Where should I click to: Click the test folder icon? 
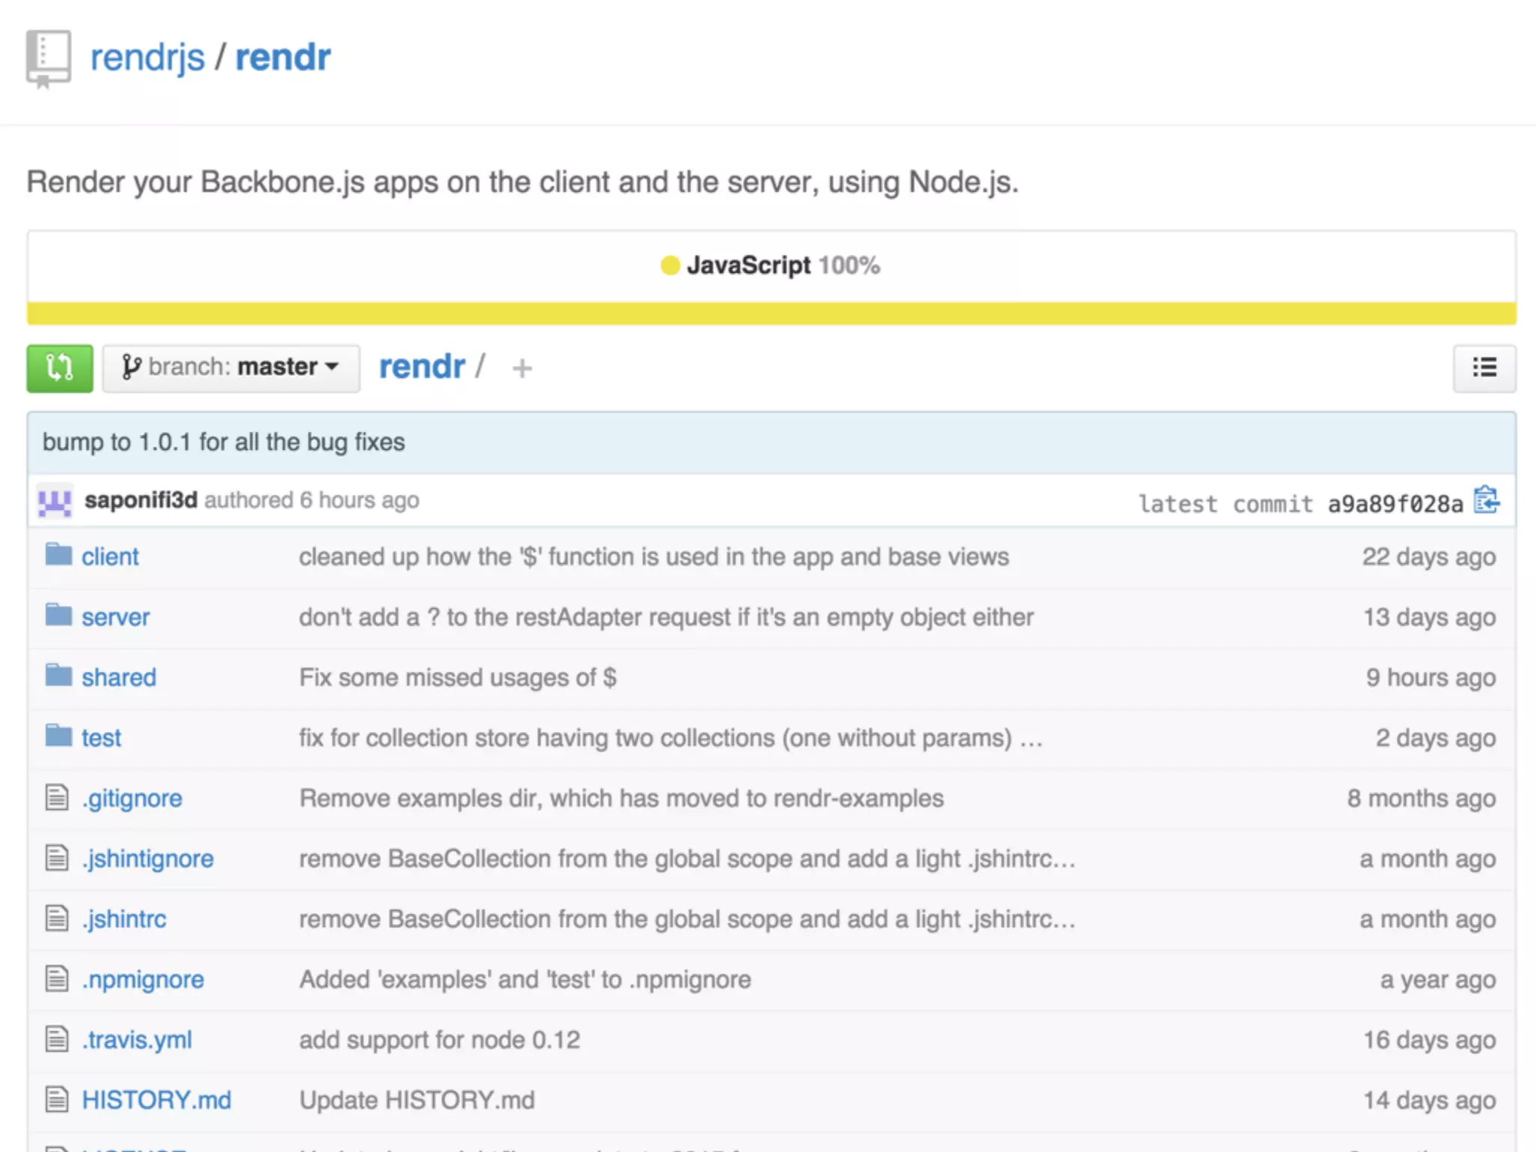pos(58,735)
